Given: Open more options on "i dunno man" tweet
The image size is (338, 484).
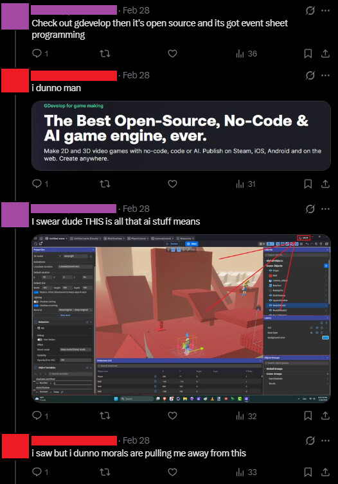Looking at the screenshot, I should 325,76.
